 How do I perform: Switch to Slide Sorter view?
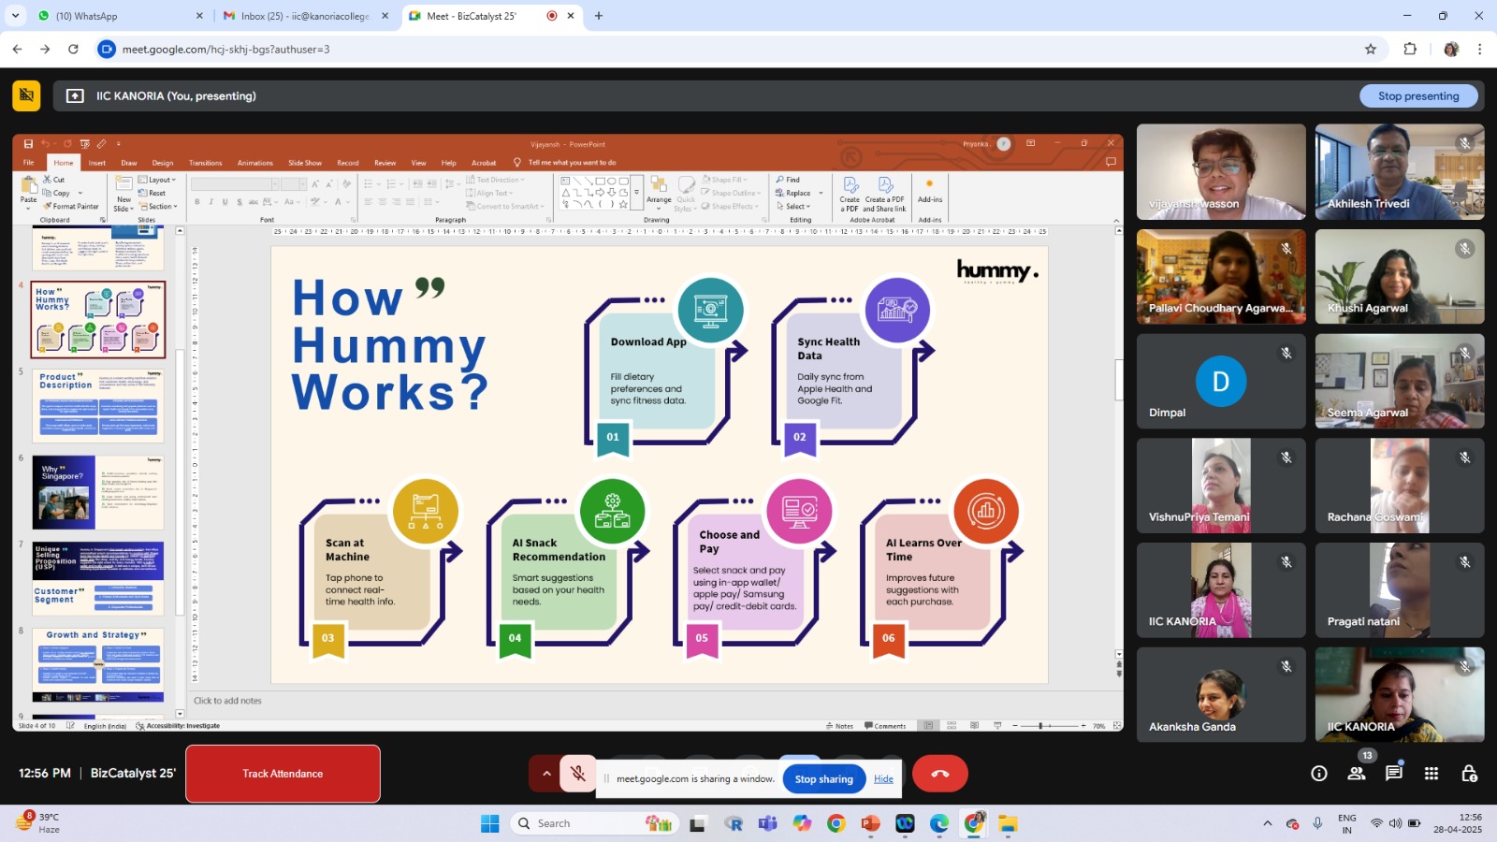952,726
